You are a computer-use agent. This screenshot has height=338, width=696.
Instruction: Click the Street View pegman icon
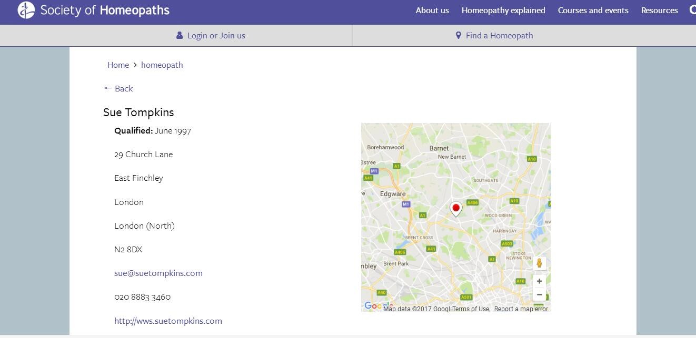coord(539,263)
